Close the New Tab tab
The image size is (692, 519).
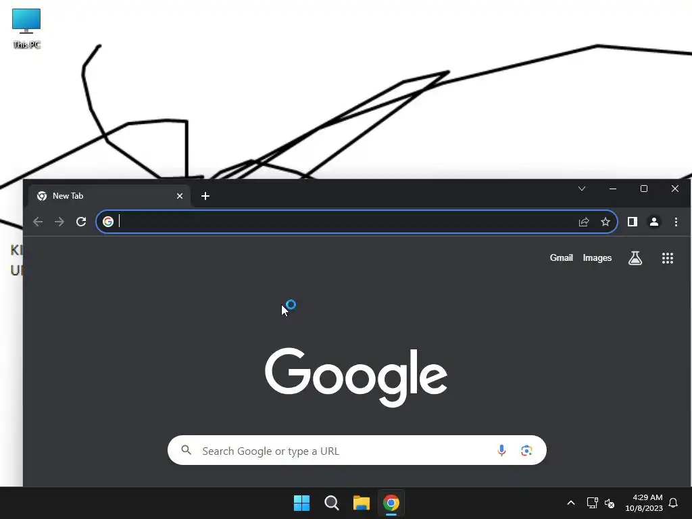pos(180,196)
